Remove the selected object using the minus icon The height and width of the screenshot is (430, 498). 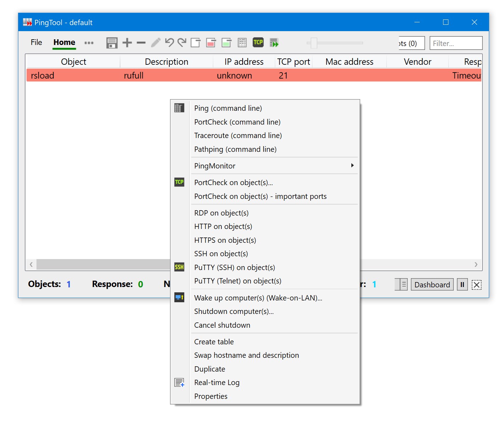pos(141,42)
